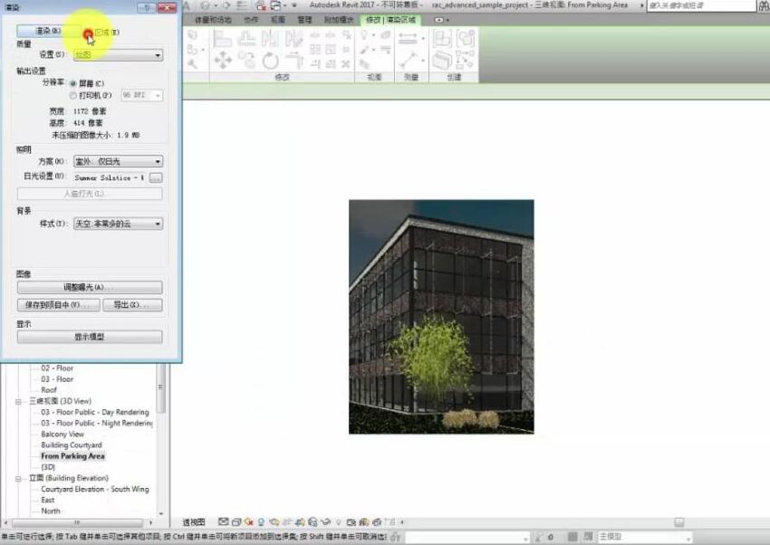Select the Screen (屏幕) resolution radio button
Screen dimensions: 770x545
click(74, 83)
